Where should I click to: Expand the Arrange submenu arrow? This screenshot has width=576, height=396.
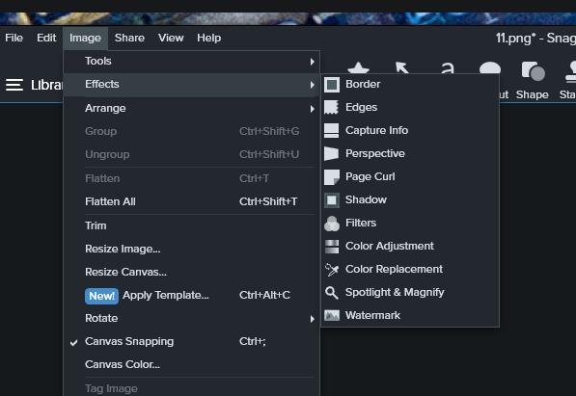point(312,109)
